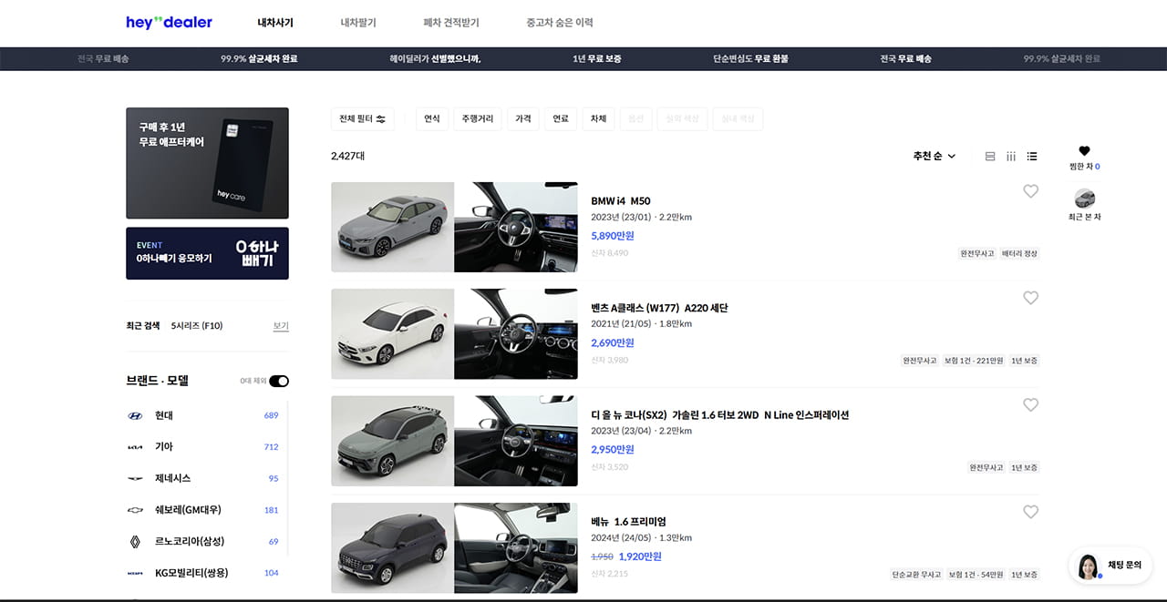This screenshot has height=602, width=1167.
Task: Open the 주행거리 filter dropdown
Action: [477, 118]
